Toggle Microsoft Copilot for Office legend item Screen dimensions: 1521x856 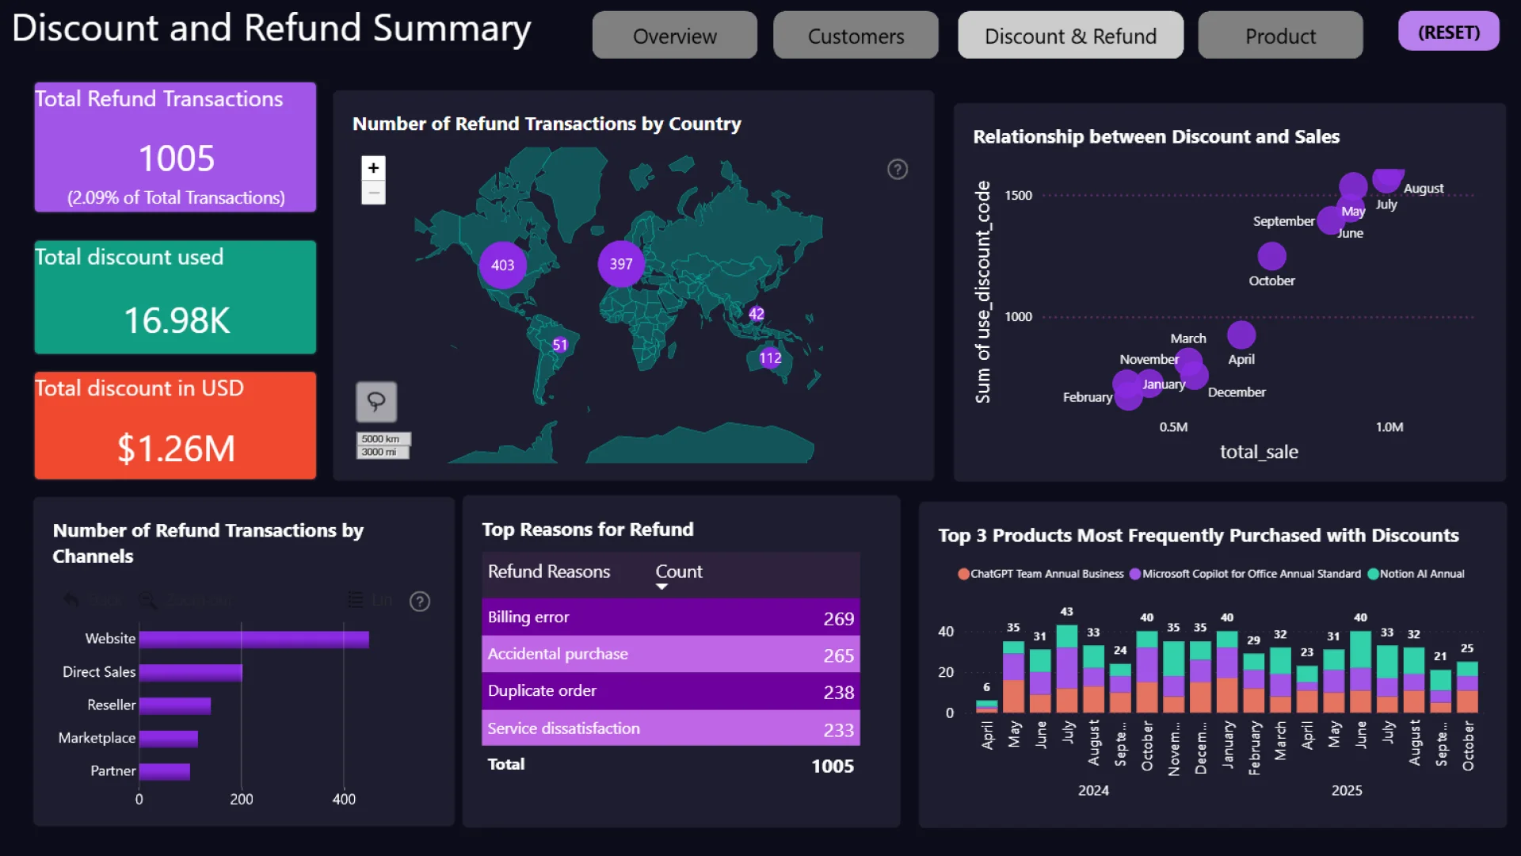(x=1247, y=574)
